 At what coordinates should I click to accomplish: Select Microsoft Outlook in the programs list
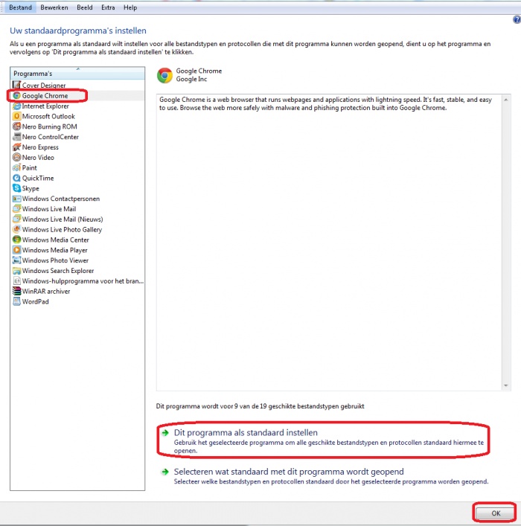[x=48, y=116]
